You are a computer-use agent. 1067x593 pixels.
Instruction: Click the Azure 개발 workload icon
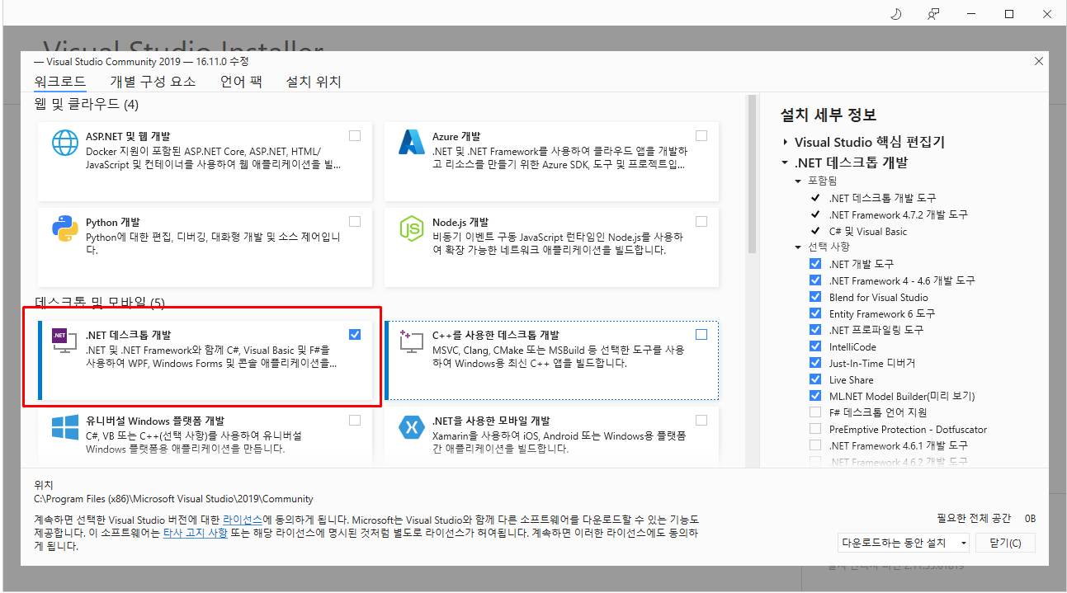click(x=412, y=143)
